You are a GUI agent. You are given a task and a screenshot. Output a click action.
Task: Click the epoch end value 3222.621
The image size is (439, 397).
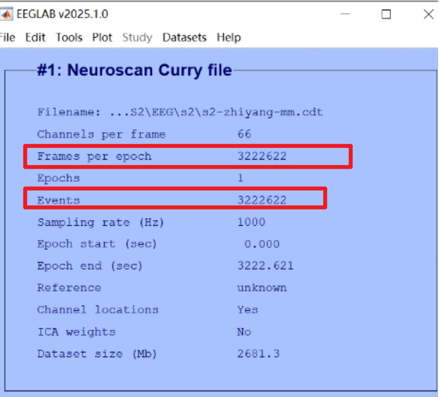(x=265, y=266)
